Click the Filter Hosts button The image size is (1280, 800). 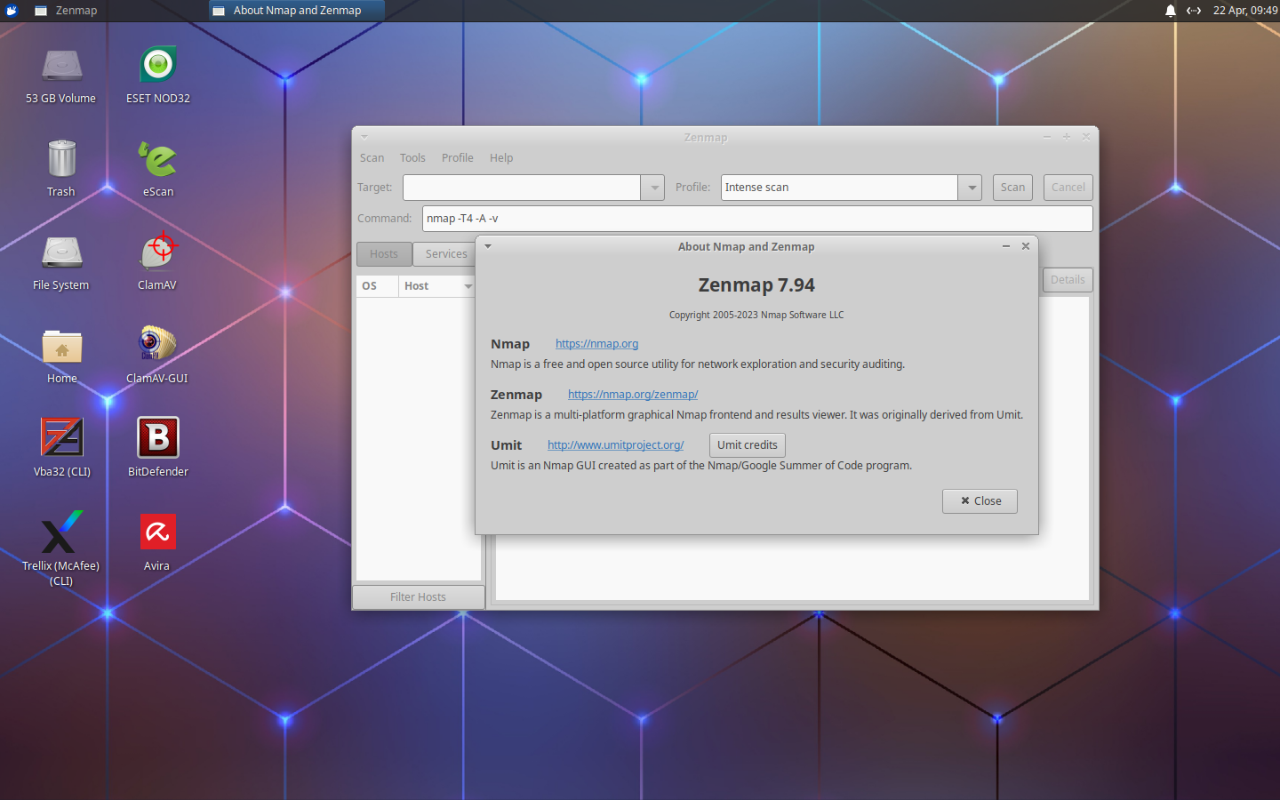pos(419,597)
